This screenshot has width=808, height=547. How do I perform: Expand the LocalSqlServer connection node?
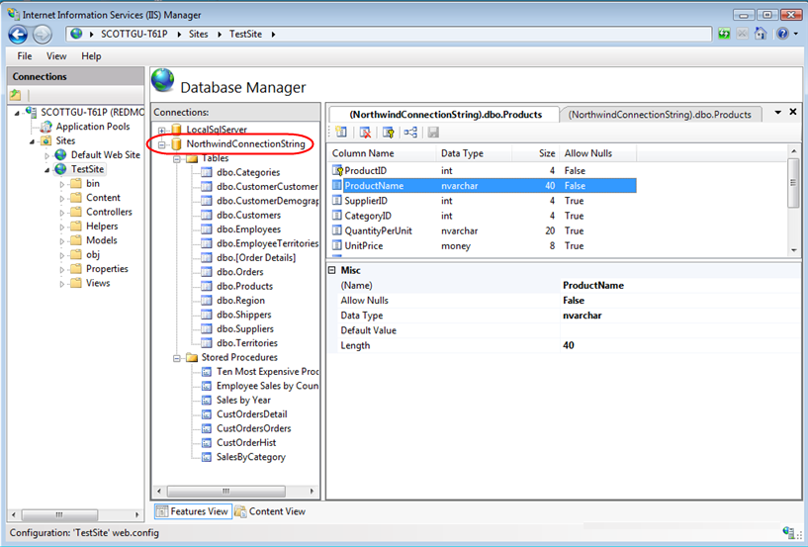[x=161, y=130]
